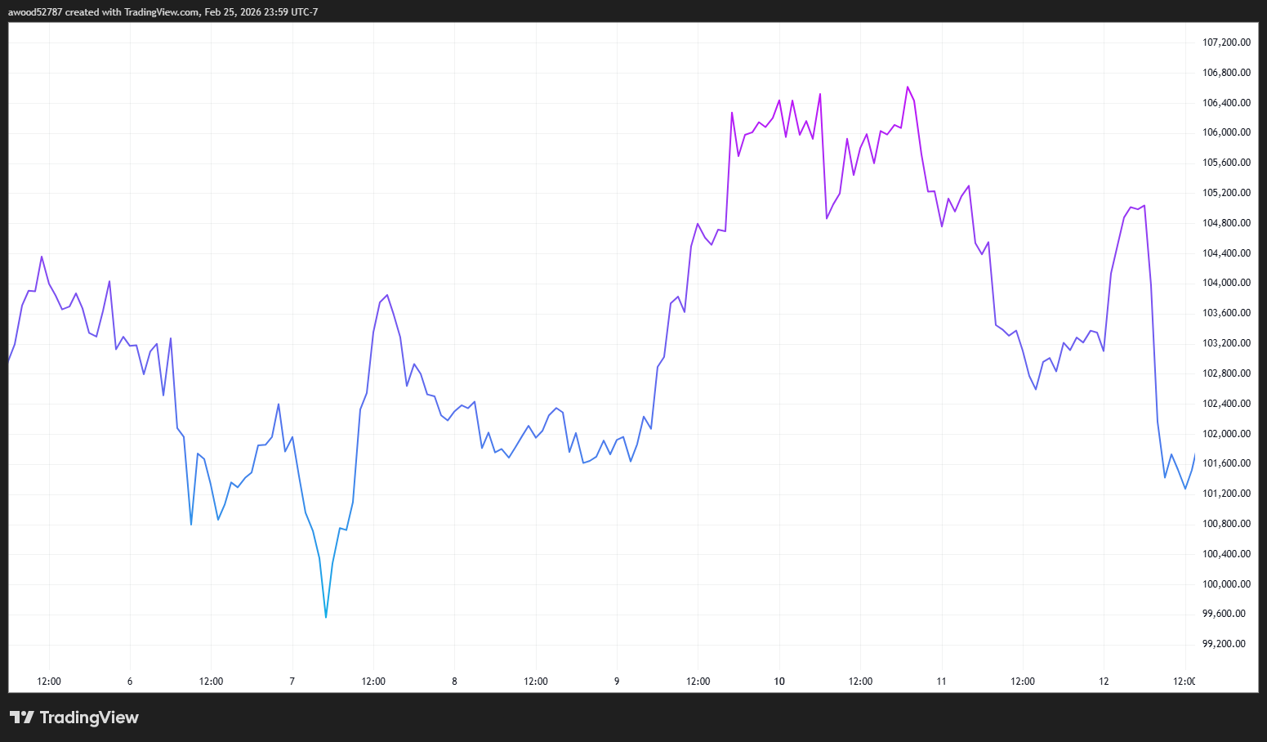Click the 101,600.00 price label
Image resolution: width=1267 pixels, height=742 pixels.
(1225, 463)
